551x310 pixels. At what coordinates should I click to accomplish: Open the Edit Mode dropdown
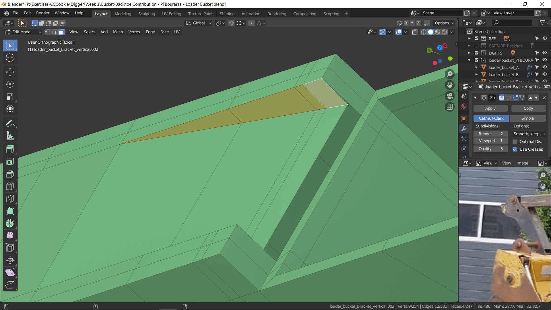23,32
